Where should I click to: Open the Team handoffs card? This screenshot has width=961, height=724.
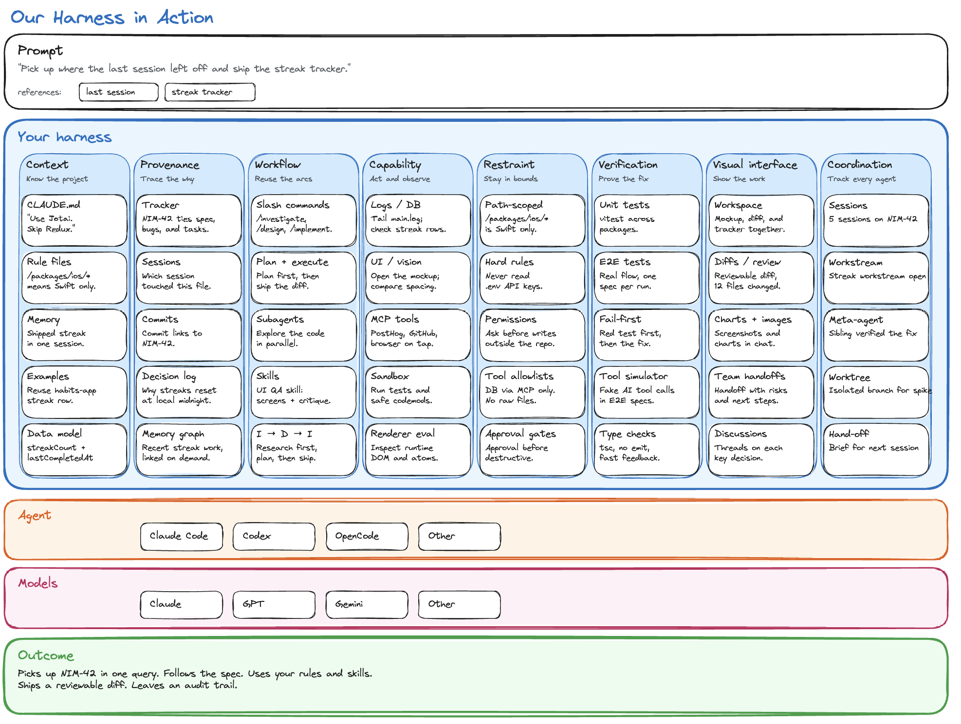tap(762, 392)
